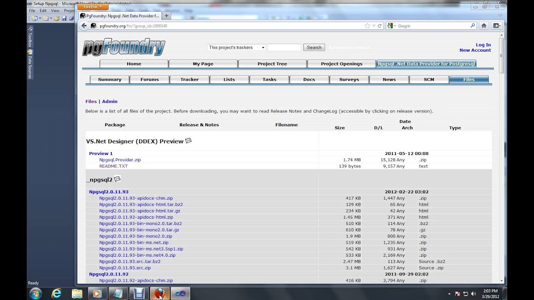Open the list-all-tabs dropdown arrow

(x=500, y=15)
